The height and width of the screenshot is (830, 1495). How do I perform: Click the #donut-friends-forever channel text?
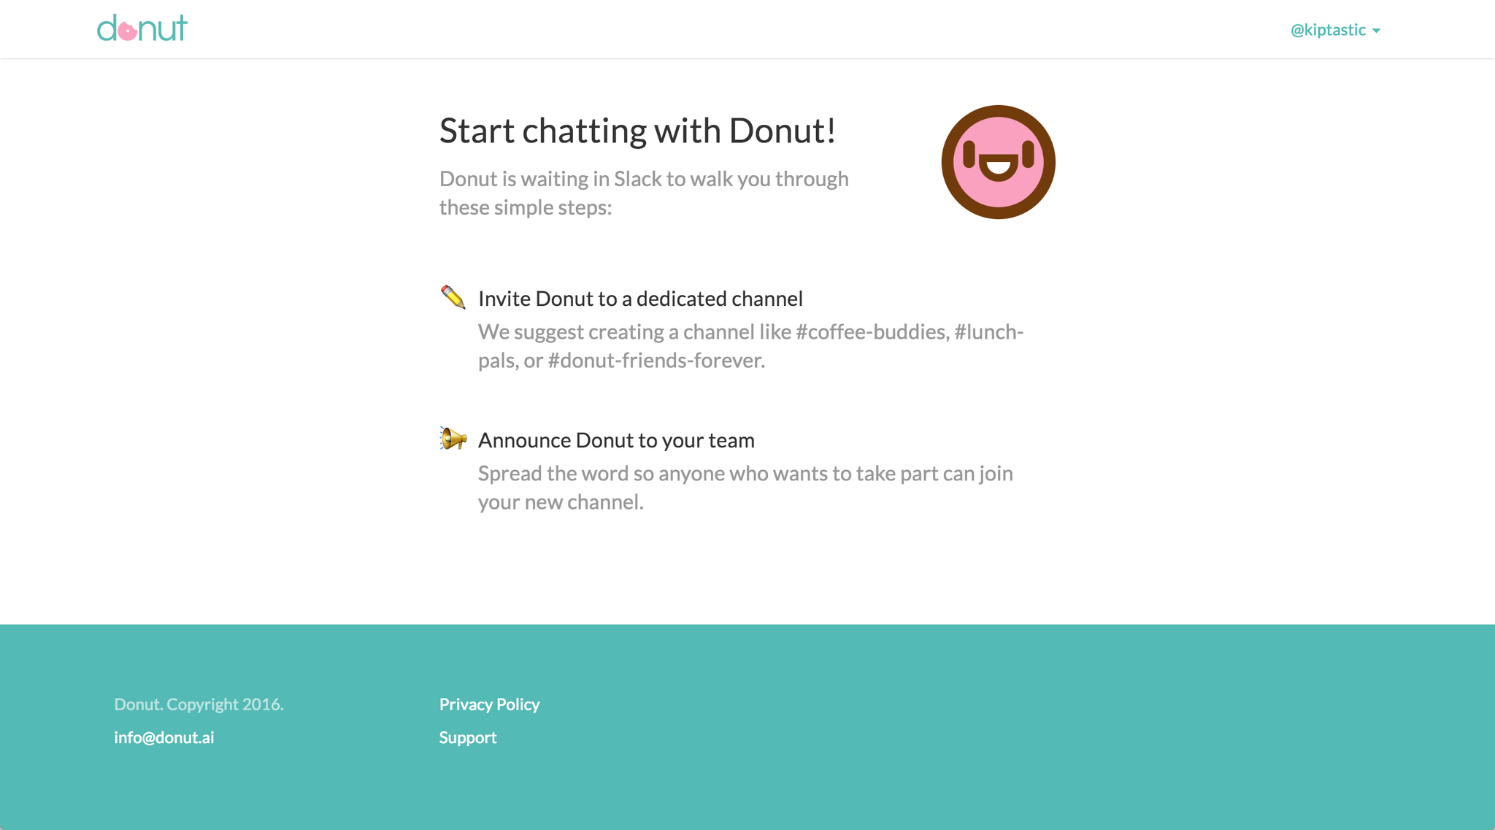tap(655, 361)
